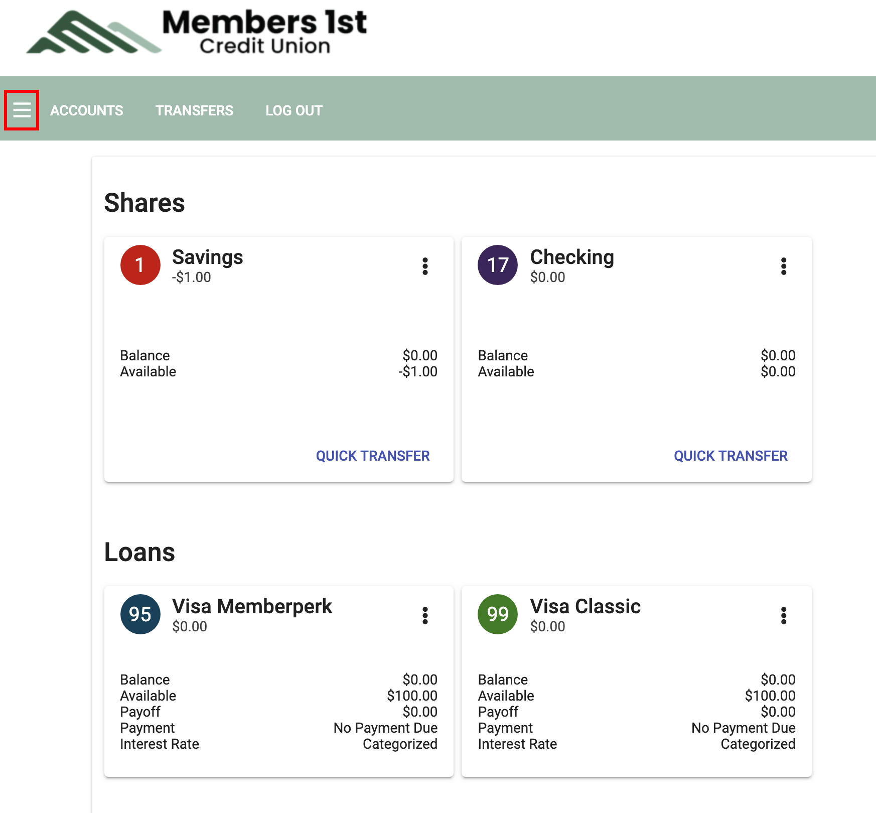Open the Visa Classic three-dot menu
Image resolution: width=876 pixels, height=813 pixels.
tap(783, 615)
